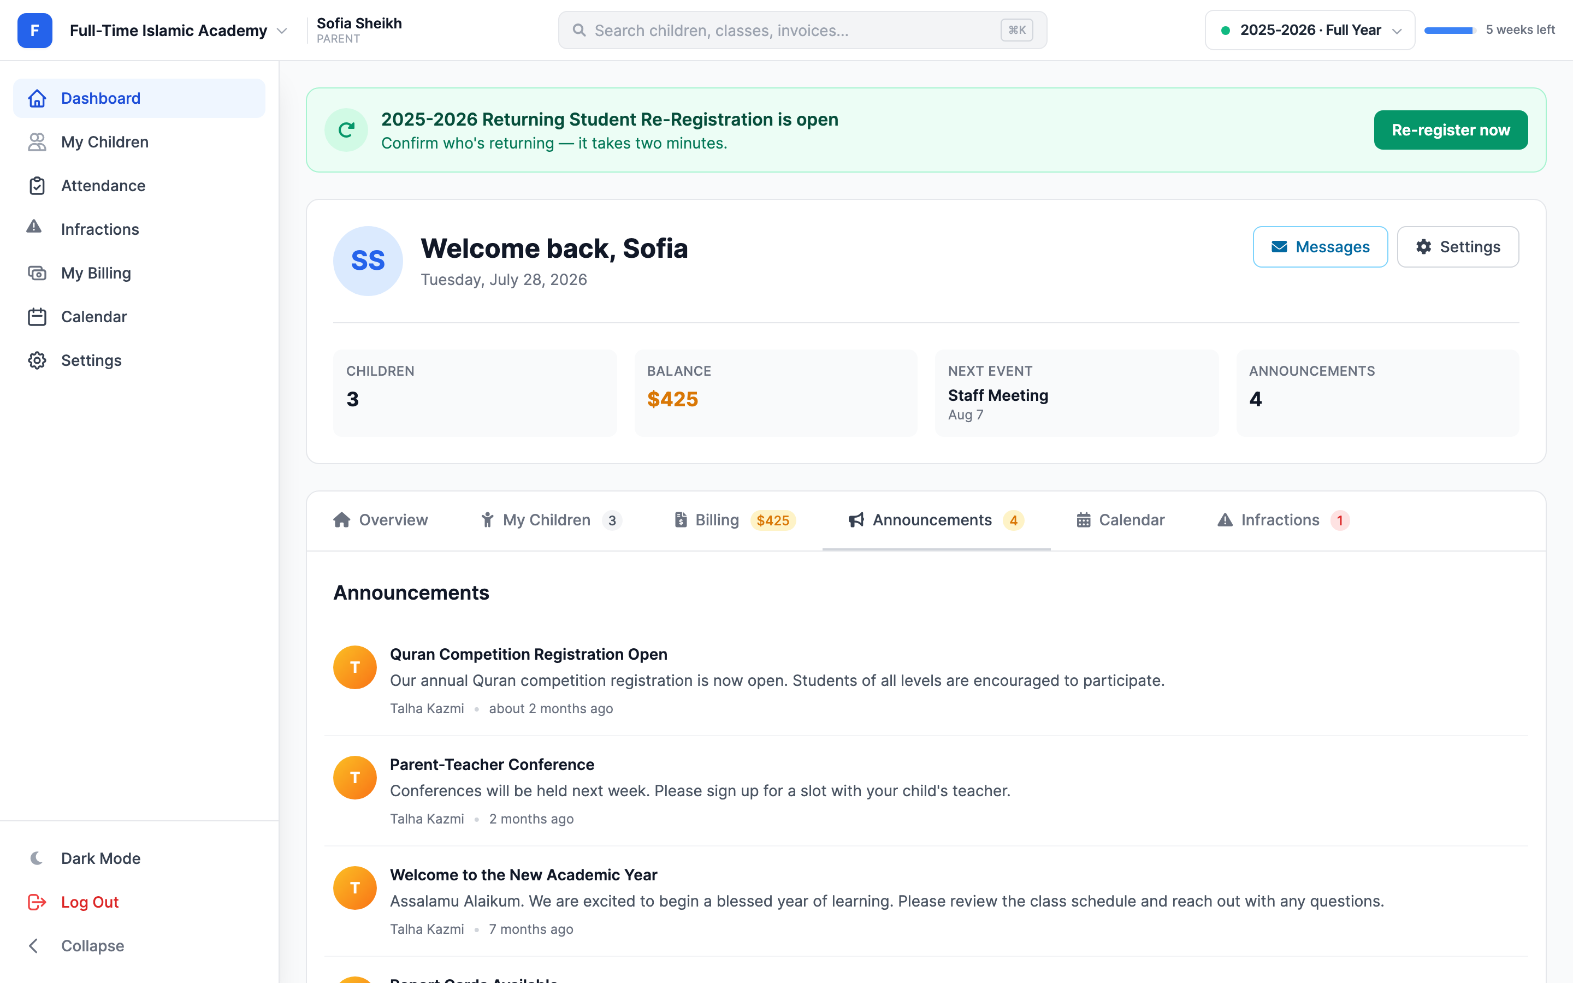This screenshot has height=983, width=1573.
Task: Click the child figure icon on My Children tab
Action: tap(487, 520)
